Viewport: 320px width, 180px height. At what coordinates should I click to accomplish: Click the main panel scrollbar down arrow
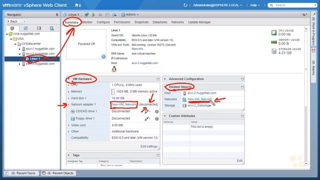pos(305,163)
